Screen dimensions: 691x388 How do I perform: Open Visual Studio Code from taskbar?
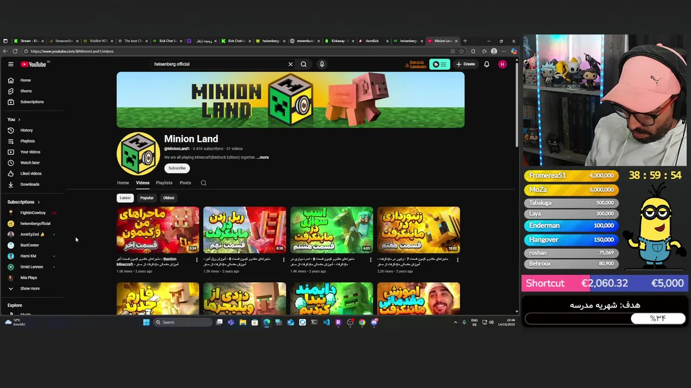(326, 322)
